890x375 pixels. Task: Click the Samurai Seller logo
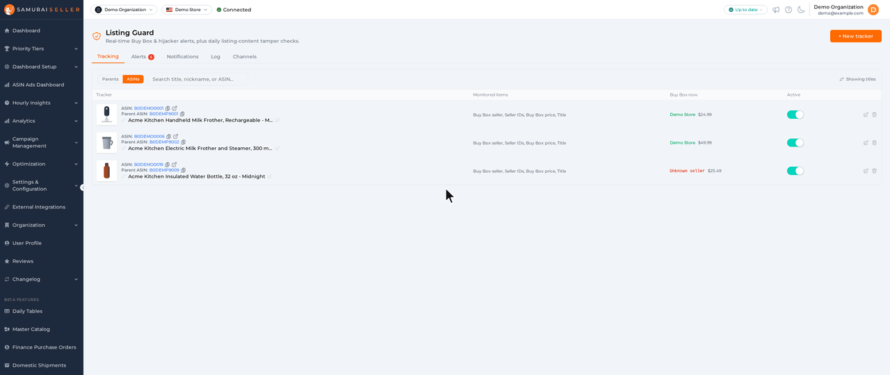tap(42, 10)
